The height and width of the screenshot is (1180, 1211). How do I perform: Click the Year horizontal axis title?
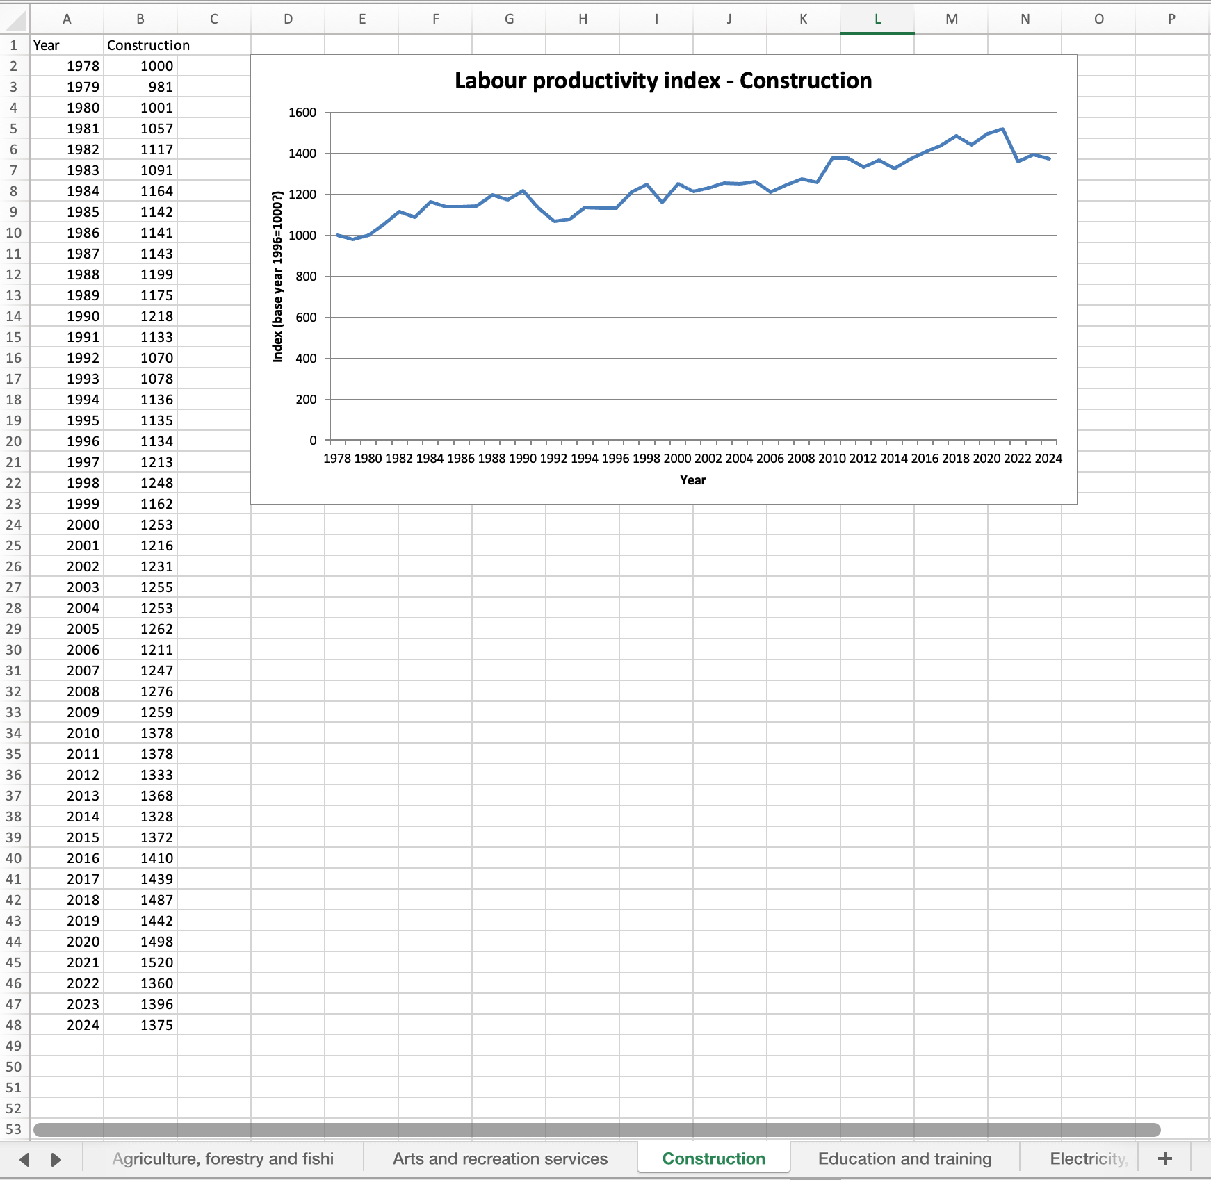pos(692,480)
